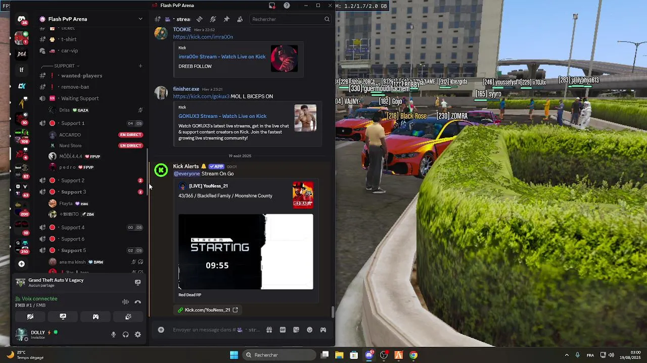The width and height of the screenshot is (647, 363).
Task: Click Kick.com/YouNess_21 button
Action: point(208,310)
